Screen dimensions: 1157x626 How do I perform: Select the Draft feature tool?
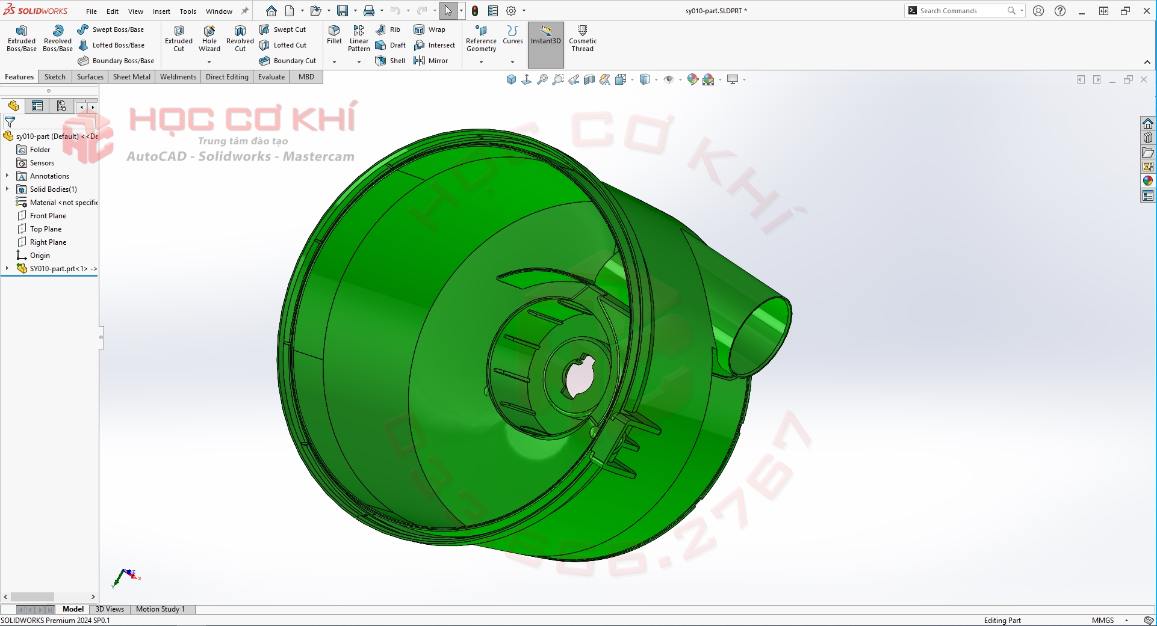(390, 45)
